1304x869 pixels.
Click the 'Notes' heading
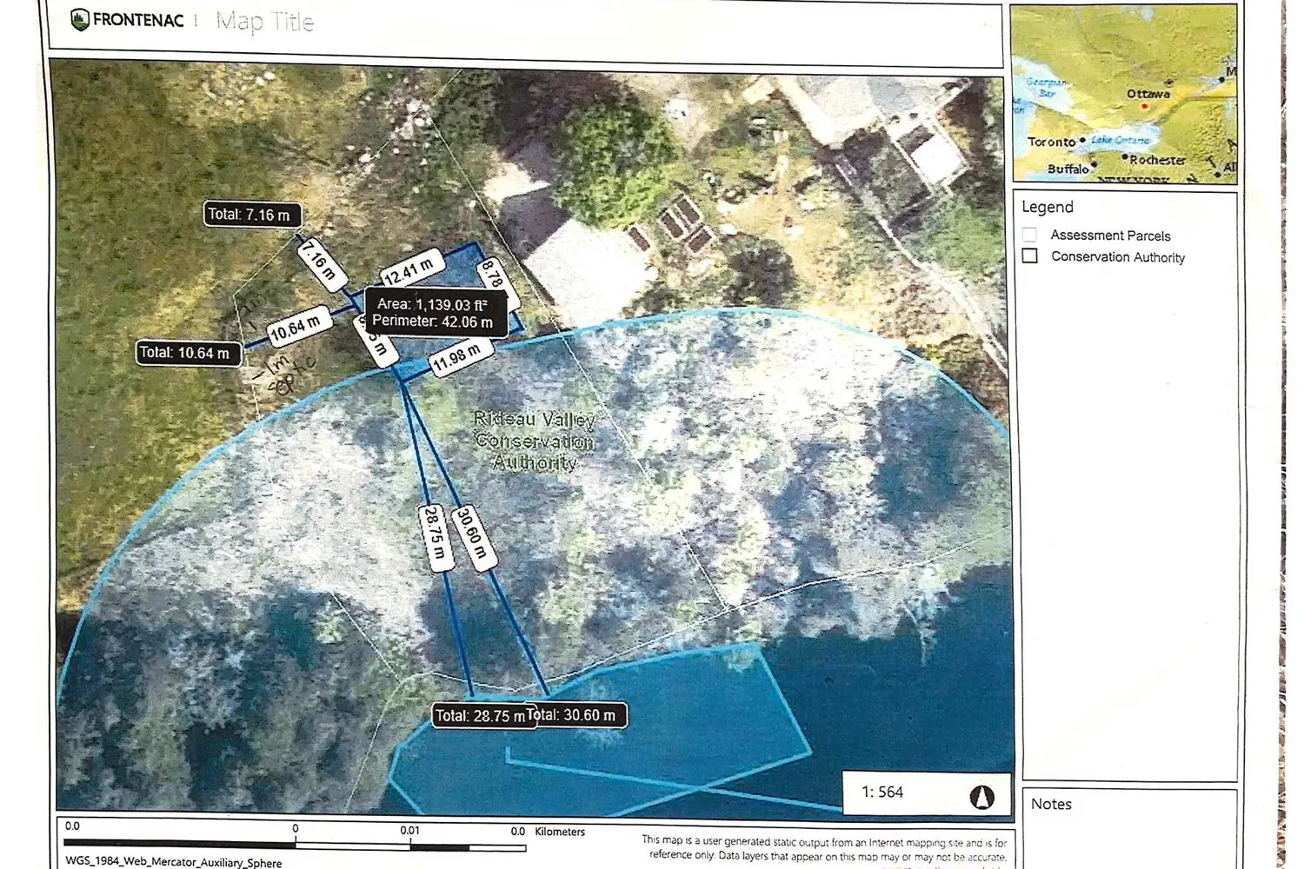[x=1051, y=804]
